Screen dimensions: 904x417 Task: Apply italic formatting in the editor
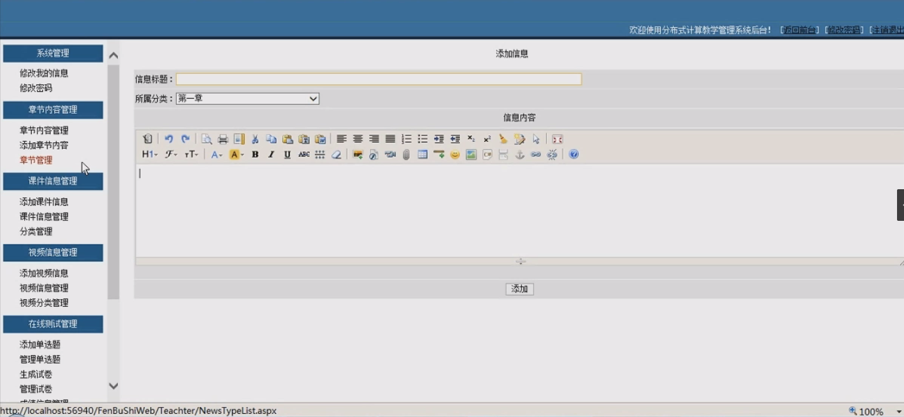pyautogui.click(x=271, y=154)
